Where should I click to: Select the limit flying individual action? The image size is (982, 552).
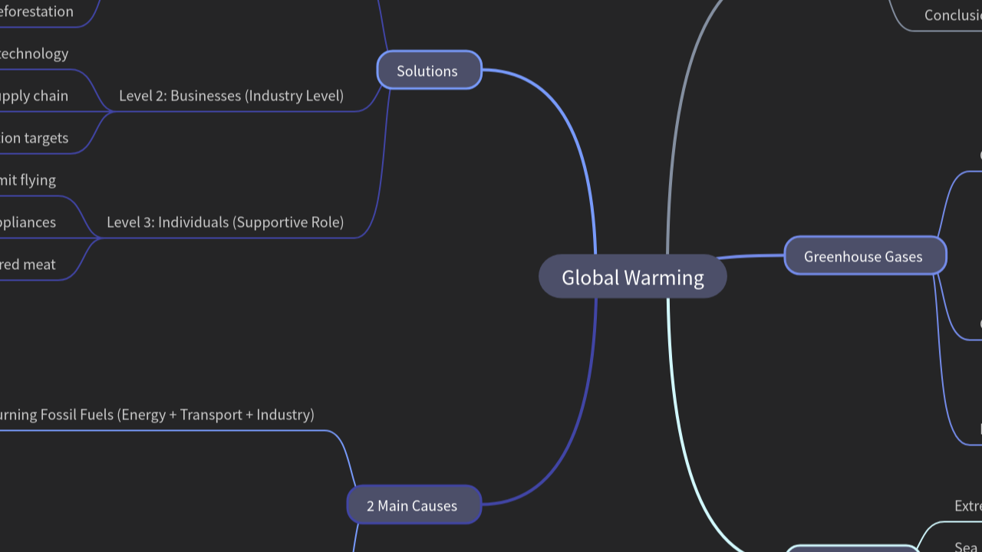coord(28,179)
